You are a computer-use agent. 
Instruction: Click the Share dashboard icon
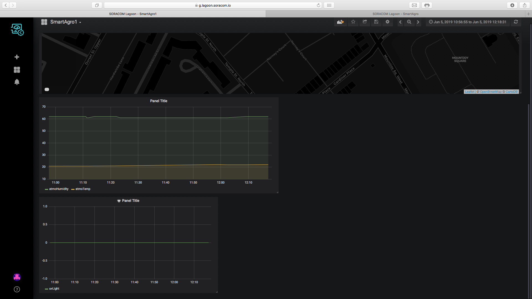[365, 22]
